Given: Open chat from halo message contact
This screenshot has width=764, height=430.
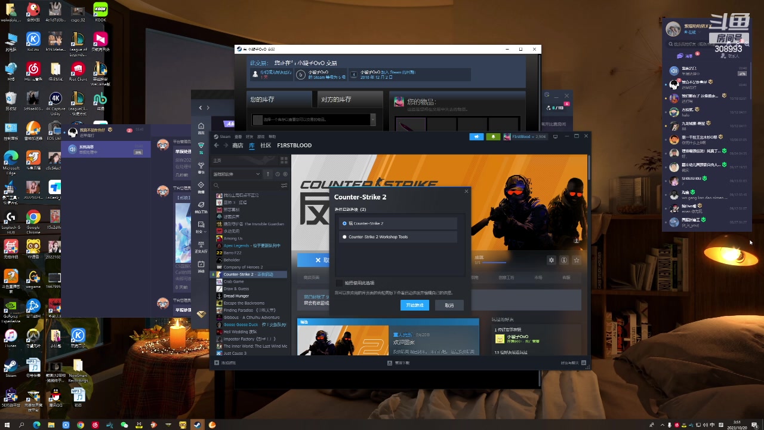Looking at the screenshot, I should tap(706, 112).
